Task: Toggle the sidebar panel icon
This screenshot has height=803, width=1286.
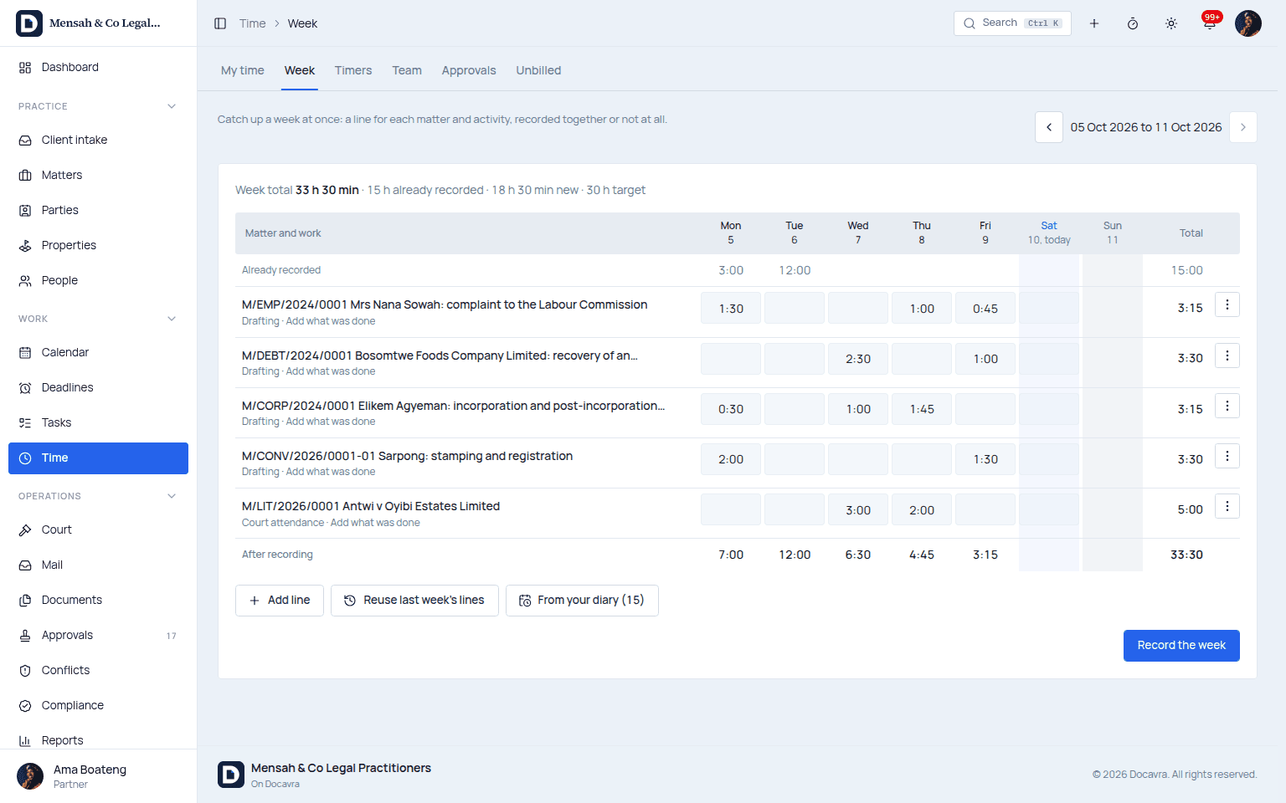Action: [220, 23]
